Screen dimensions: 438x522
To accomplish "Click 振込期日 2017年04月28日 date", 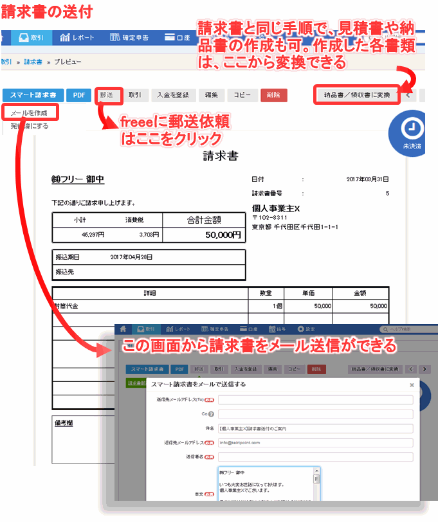I will pos(131,257).
